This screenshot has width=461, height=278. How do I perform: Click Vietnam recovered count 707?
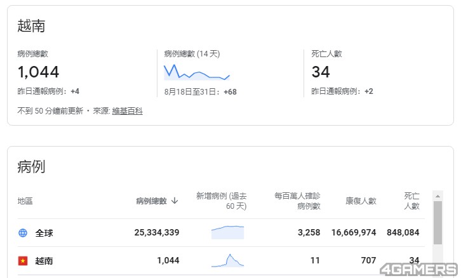click(369, 260)
